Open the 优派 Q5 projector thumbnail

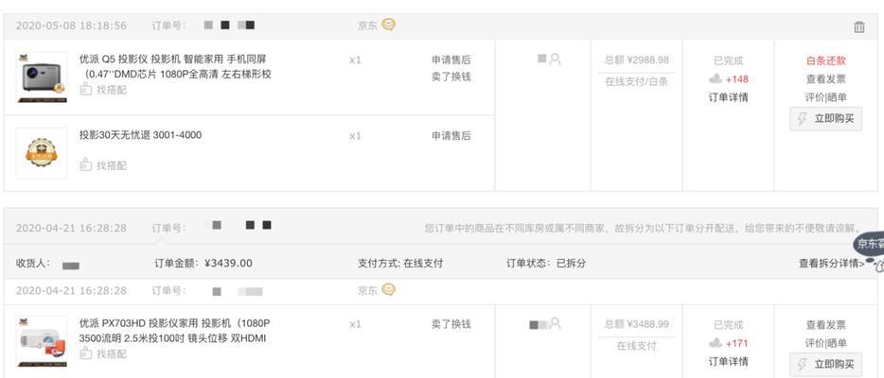point(42,77)
